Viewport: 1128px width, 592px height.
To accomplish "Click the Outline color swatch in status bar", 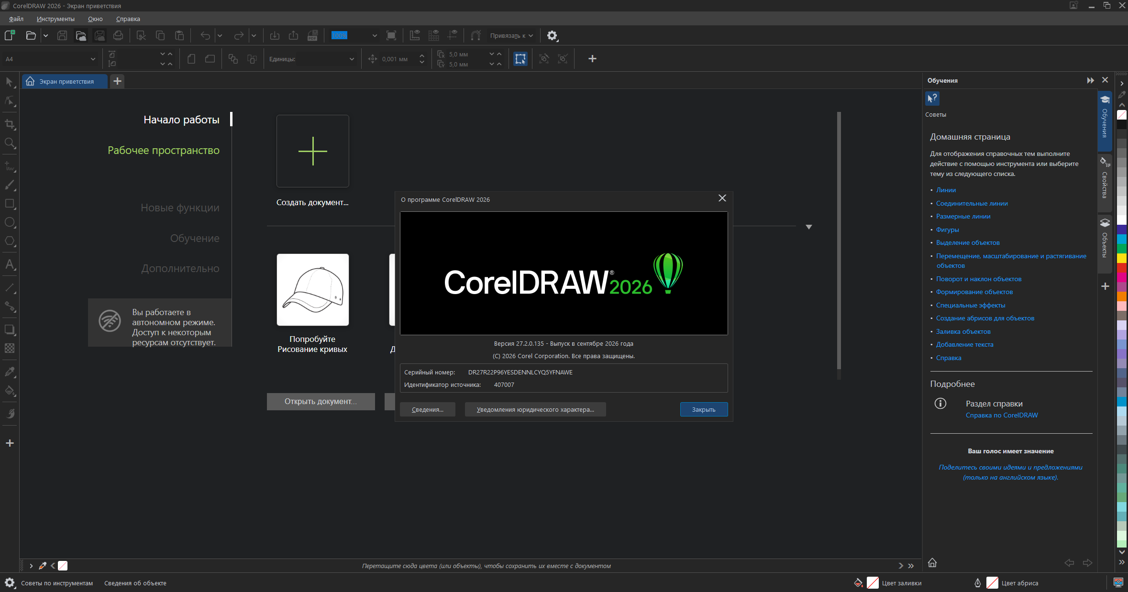I will point(992,582).
